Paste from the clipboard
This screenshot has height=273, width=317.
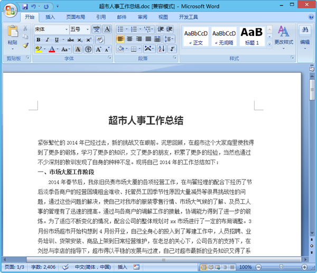[13, 31]
